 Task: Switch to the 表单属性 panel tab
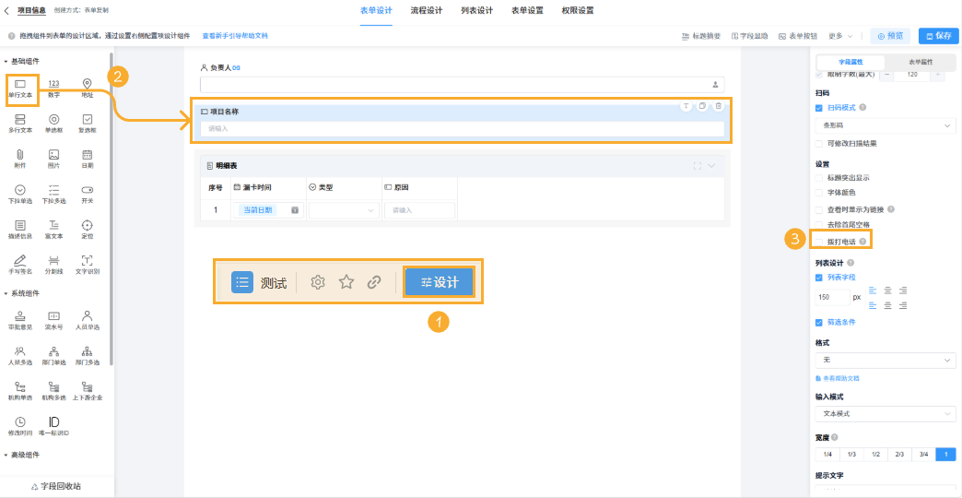(921, 62)
